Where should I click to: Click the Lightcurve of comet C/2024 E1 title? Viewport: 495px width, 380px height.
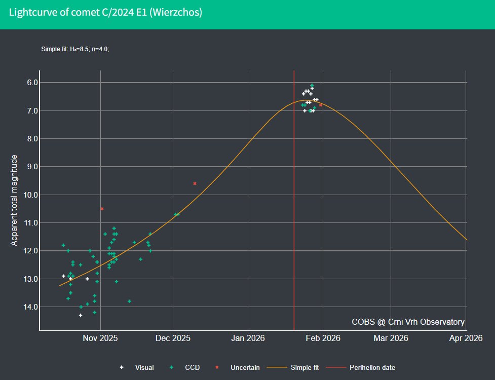(x=105, y=12)
